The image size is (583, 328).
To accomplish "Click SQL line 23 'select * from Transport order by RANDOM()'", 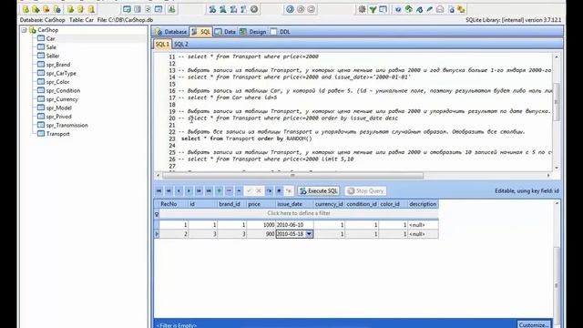I will coord(247,138).
